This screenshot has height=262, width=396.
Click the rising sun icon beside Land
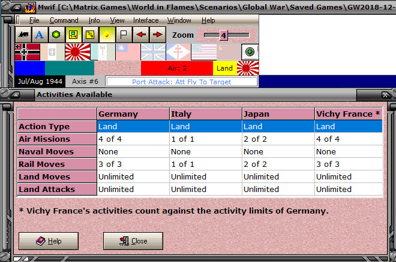(248, 68)
